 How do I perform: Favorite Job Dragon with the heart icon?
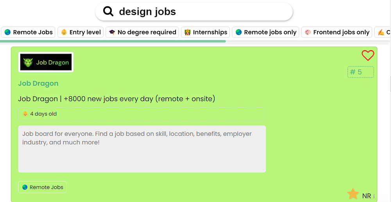click(368, 56)
